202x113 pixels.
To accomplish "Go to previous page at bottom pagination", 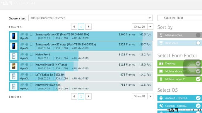I will coord(74,96).
